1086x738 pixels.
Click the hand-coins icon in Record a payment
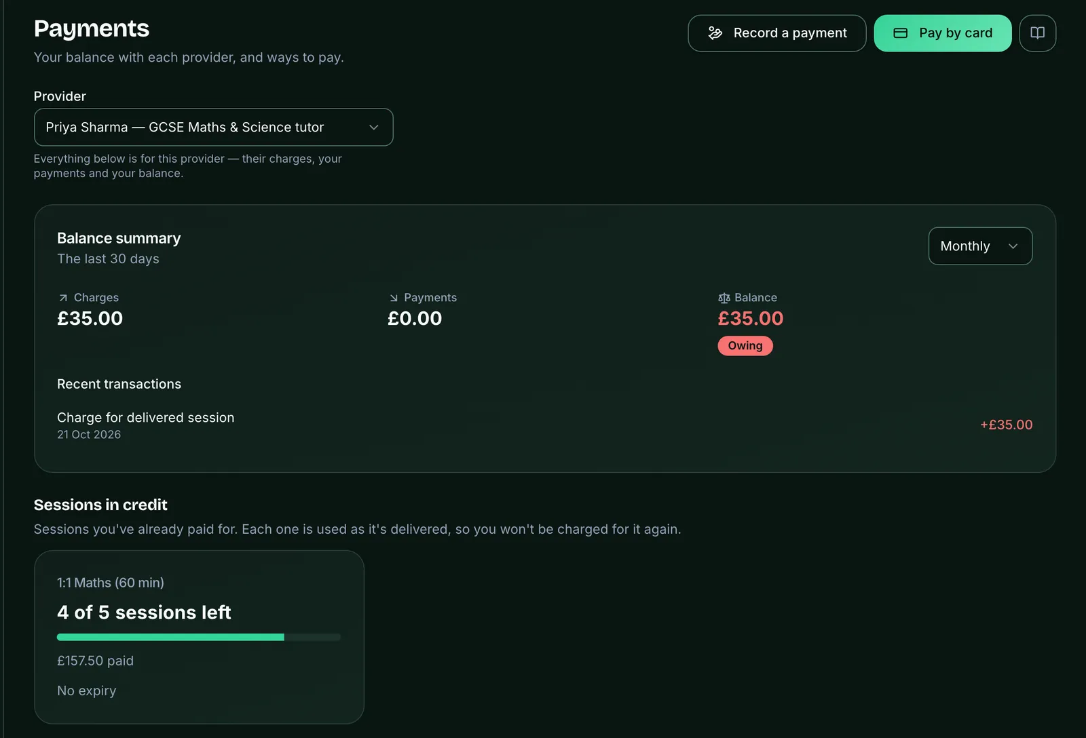click(715, 33)
